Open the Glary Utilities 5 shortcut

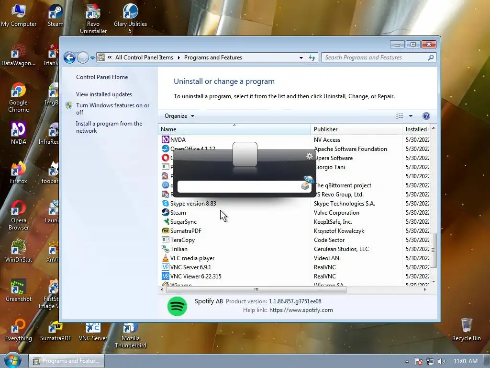point(130,19)
